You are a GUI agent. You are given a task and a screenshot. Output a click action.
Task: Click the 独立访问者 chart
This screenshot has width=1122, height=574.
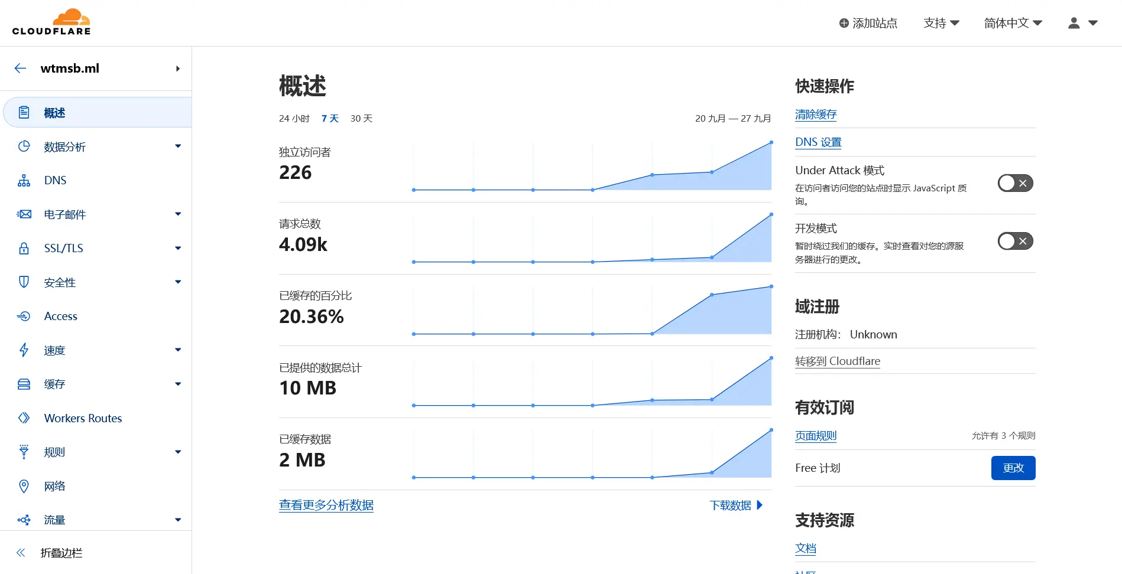tap(592, 167)
